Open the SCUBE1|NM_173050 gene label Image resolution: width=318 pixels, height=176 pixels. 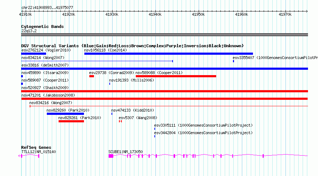coord(125,152)
